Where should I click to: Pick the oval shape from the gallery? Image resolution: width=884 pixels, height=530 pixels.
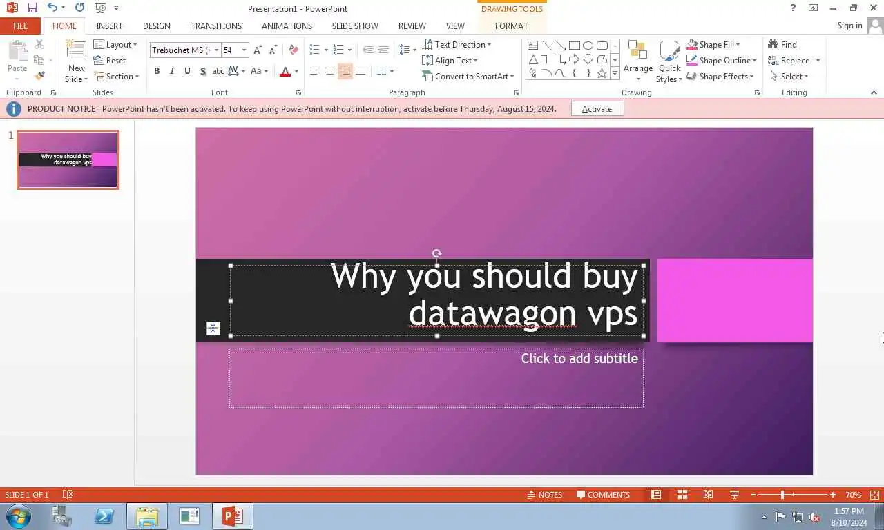pos(588,46)
